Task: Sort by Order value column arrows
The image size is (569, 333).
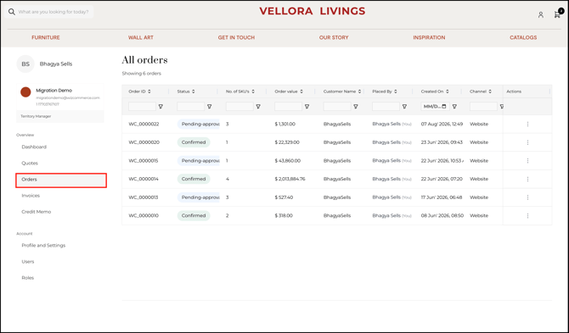Action: point(301,92)
